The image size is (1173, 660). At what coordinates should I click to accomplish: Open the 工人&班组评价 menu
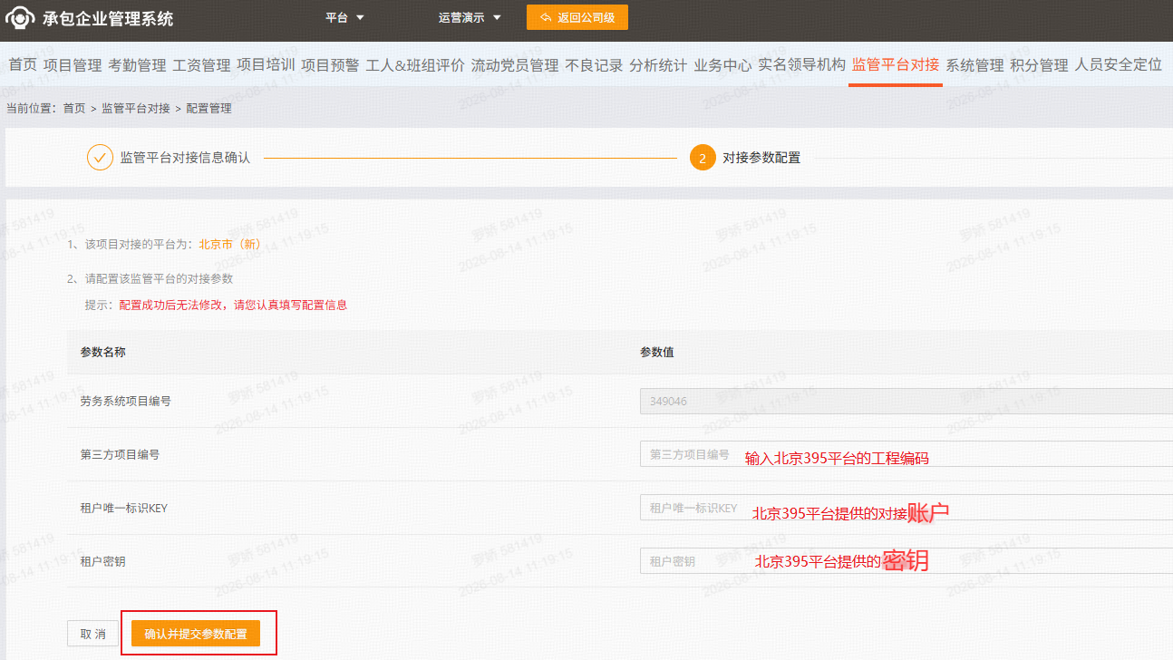415,64
